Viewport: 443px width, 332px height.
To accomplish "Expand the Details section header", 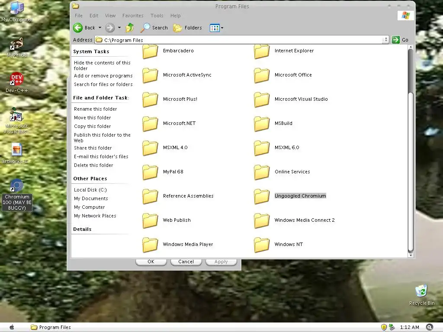I will pyautogui.click(x=82, y=229).
